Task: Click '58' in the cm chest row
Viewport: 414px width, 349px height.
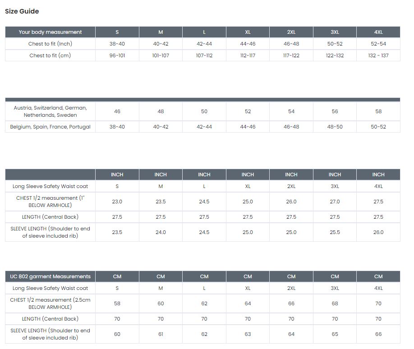Action: click(x=117, y=303)
